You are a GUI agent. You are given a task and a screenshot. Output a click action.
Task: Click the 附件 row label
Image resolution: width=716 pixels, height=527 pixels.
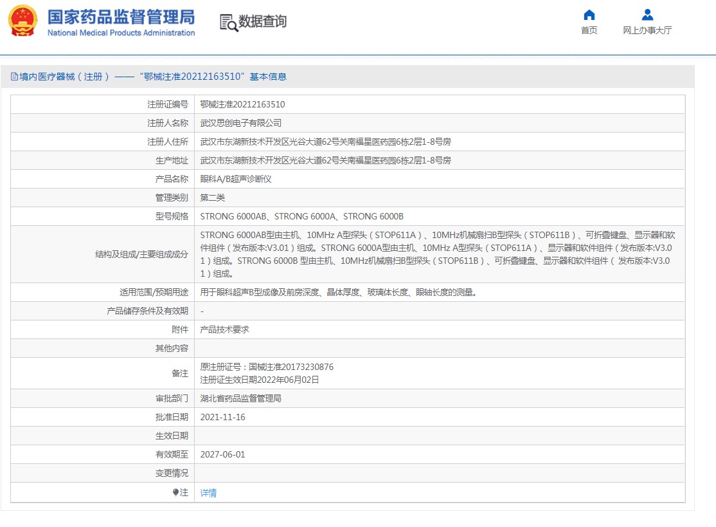tap(180, 329)
